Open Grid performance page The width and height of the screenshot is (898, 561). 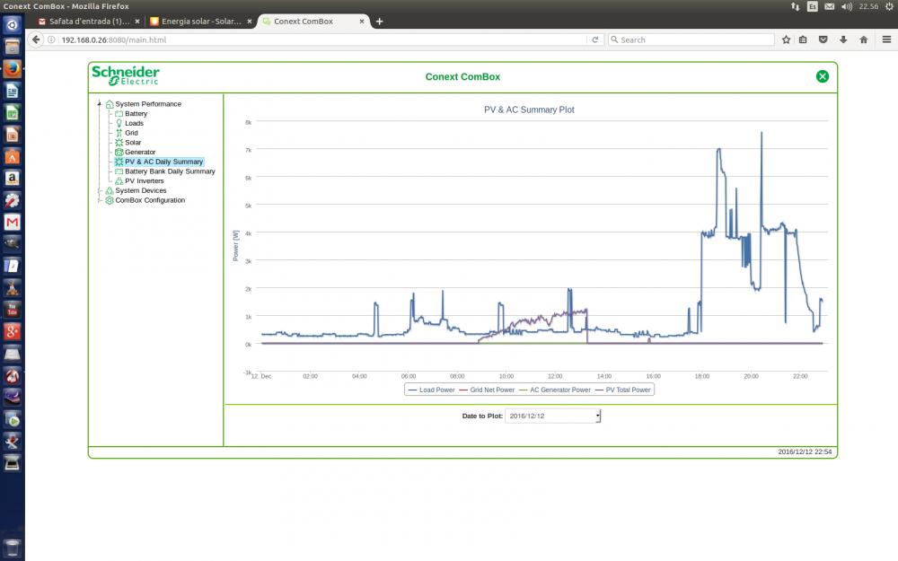[x=131, y=133]
